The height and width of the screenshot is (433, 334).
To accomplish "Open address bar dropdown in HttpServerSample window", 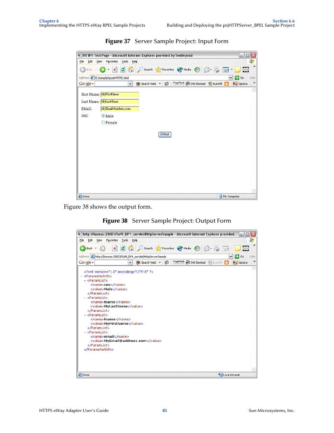I will point(231,257).
